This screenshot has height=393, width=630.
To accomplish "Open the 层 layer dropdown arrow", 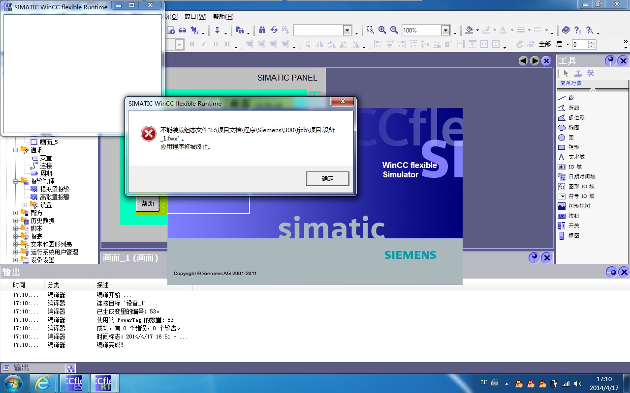I will pos(567,44).
